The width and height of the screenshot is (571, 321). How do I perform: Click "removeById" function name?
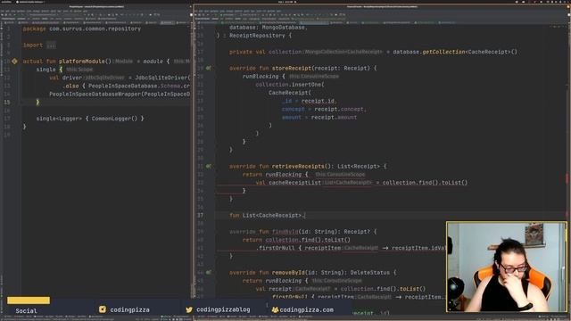pyautogui.click(x=288, y=272)
